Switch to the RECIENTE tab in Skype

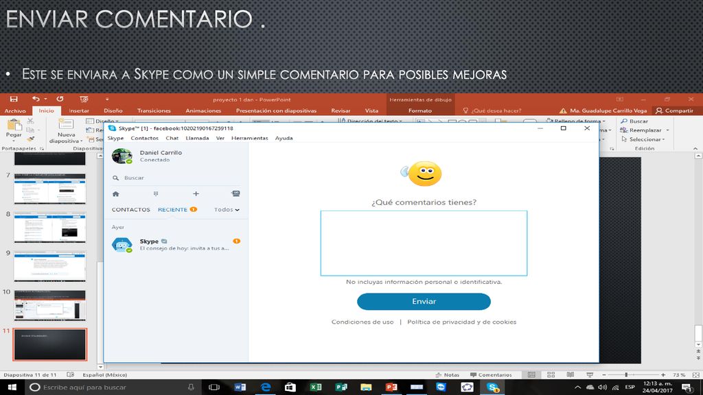pyautogui.click(x=172, y=210)
